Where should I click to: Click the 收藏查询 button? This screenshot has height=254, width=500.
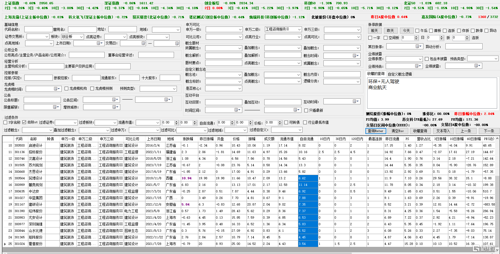click(x=420, y=131)
